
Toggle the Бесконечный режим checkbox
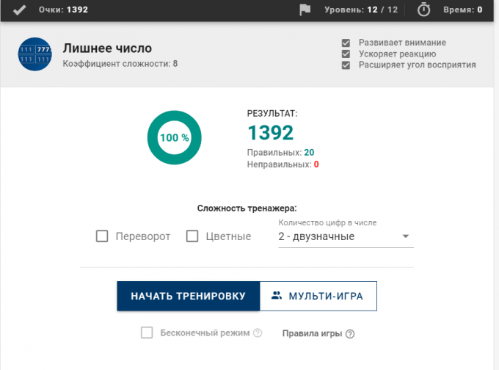coord(147,333)
